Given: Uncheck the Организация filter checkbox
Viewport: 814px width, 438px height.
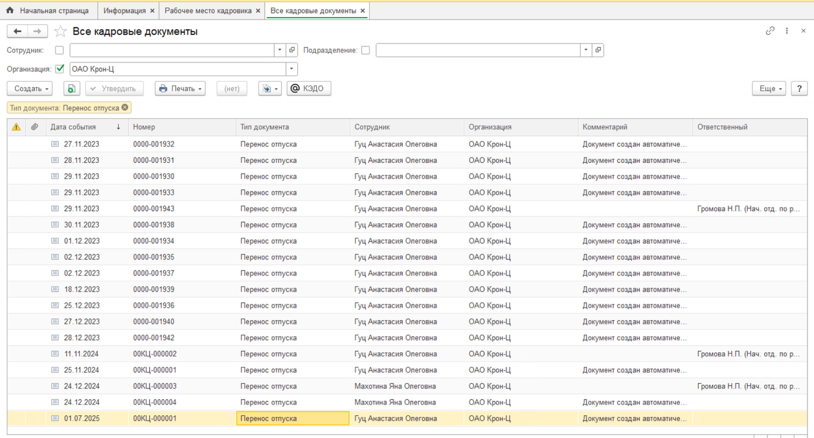Looking at the screenshot, I should click(x=60, y=69).
